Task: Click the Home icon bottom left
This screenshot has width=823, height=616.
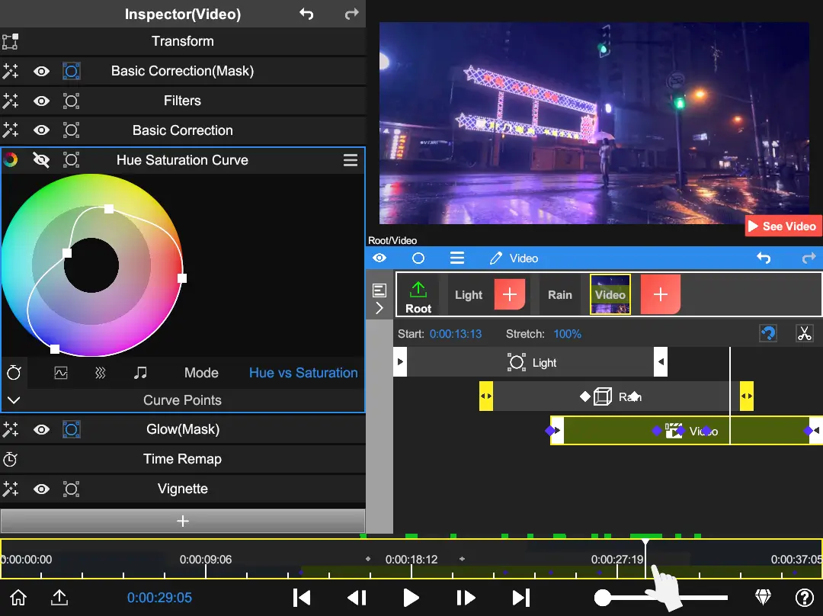Action: point(17,598)
